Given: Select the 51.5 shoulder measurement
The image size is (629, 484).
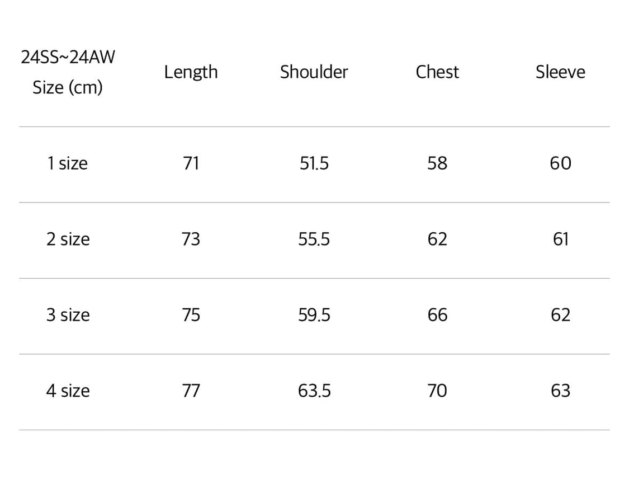Looking at the screenshot, I should tap(314, 163).
